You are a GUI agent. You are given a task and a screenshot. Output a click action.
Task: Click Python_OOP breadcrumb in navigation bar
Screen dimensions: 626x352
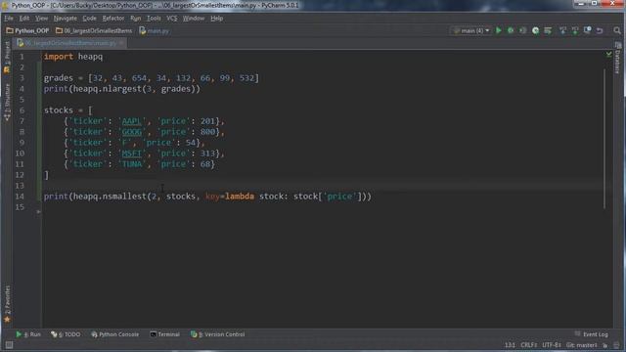(27, 30)
